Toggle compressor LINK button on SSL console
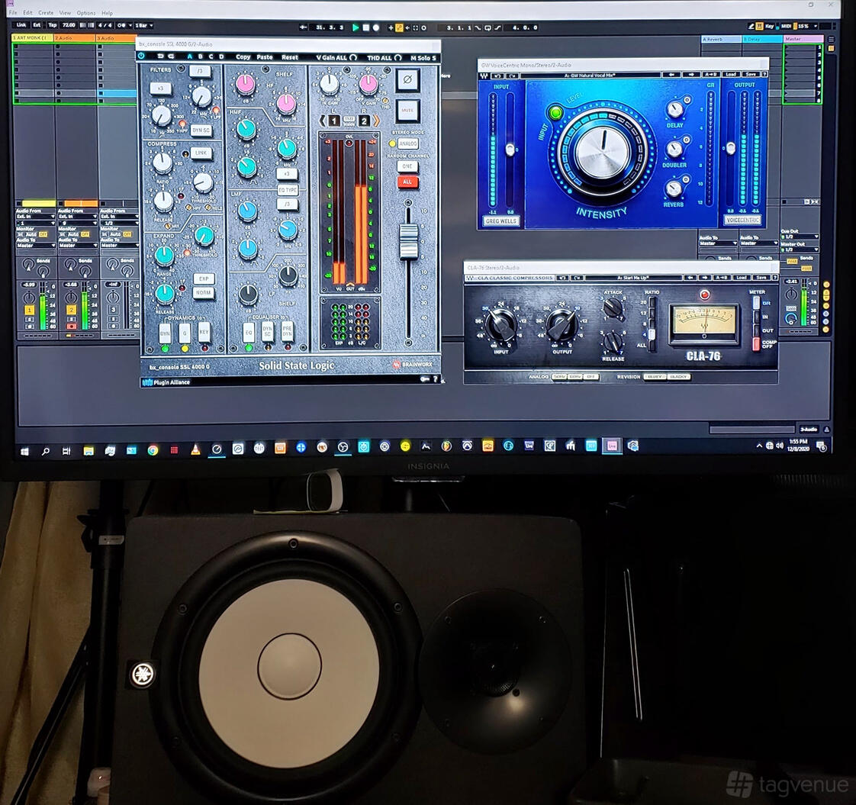This screenshot has width=856, height=805. 201,153
